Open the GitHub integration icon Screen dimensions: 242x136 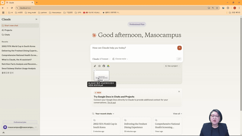(x=104, y=66)
